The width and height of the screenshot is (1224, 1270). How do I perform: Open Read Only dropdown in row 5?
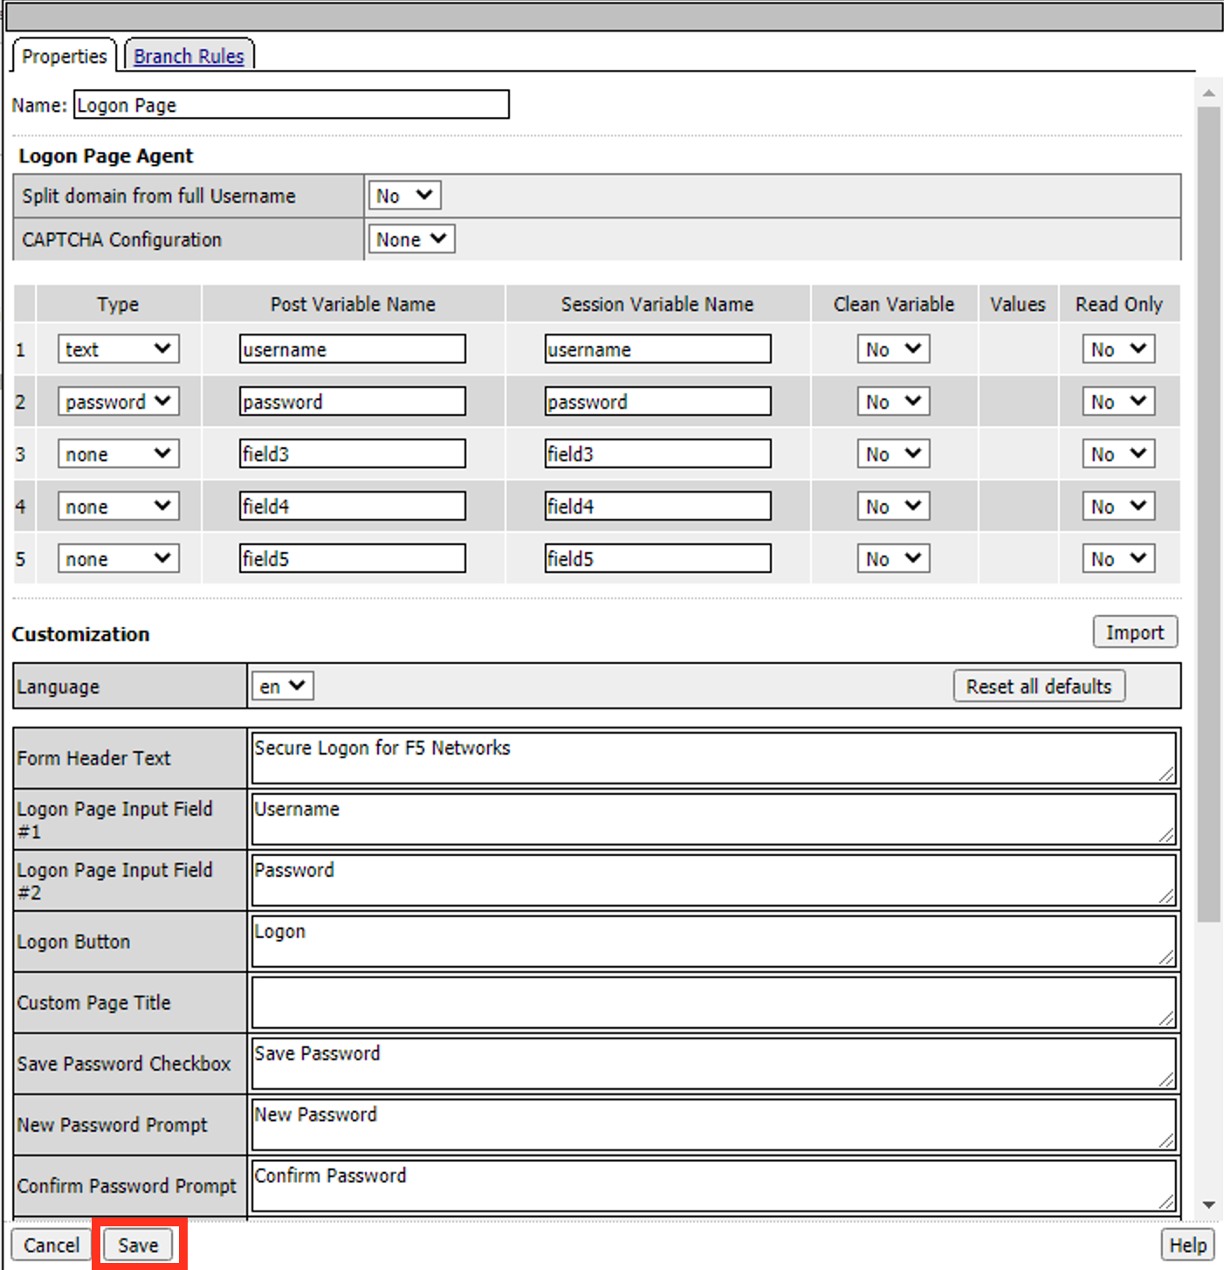point(1118,559)
